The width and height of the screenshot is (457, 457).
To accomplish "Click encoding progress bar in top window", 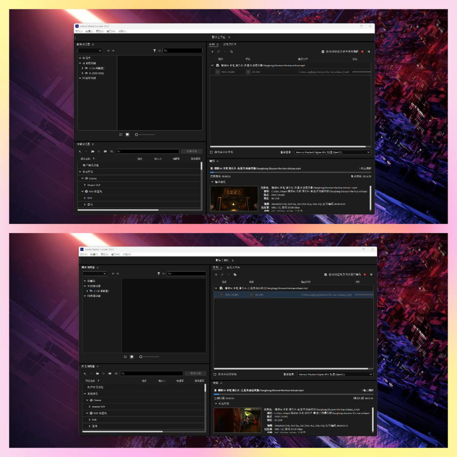I will click(290, 172).
